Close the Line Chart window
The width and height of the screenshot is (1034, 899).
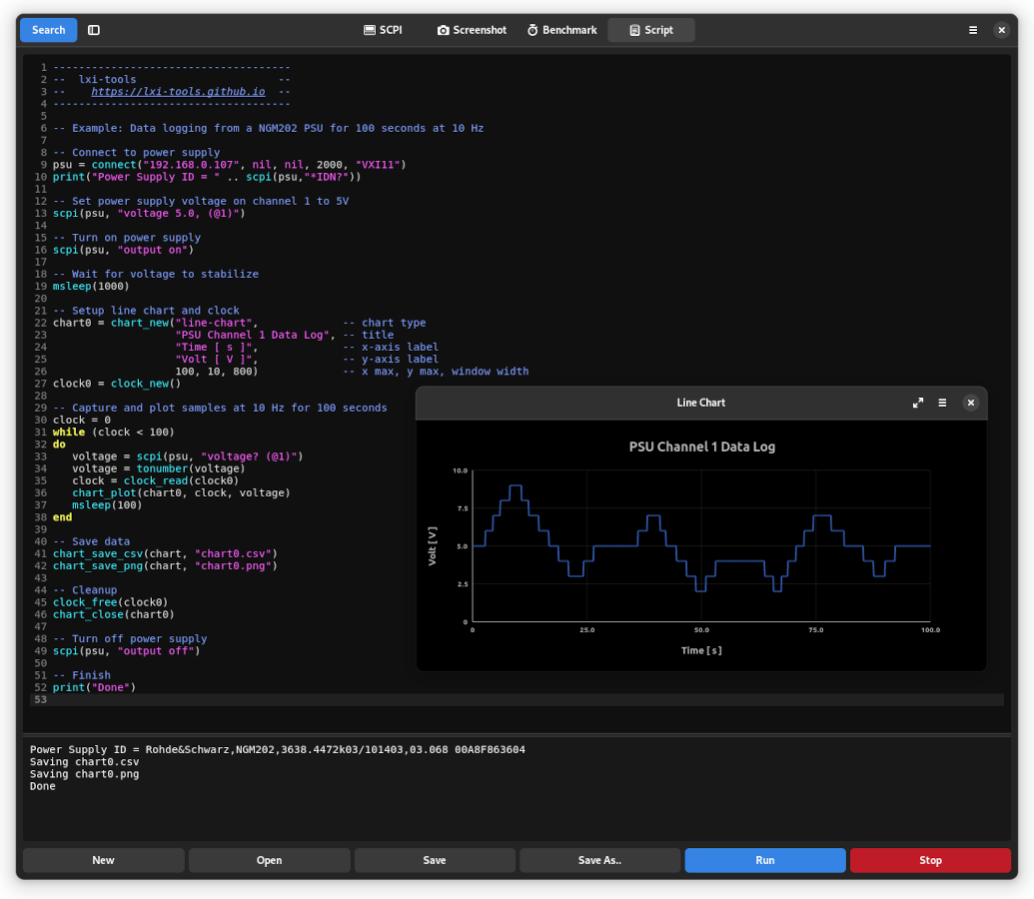pyautogui.click(x=970, y=403)
